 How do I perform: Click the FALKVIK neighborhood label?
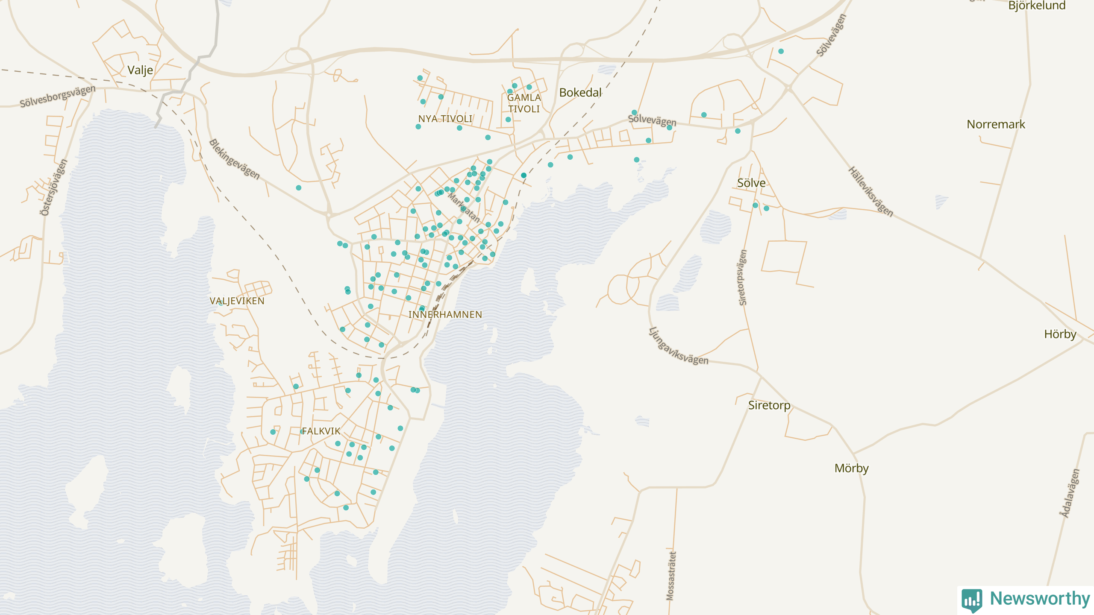[321, 431]
